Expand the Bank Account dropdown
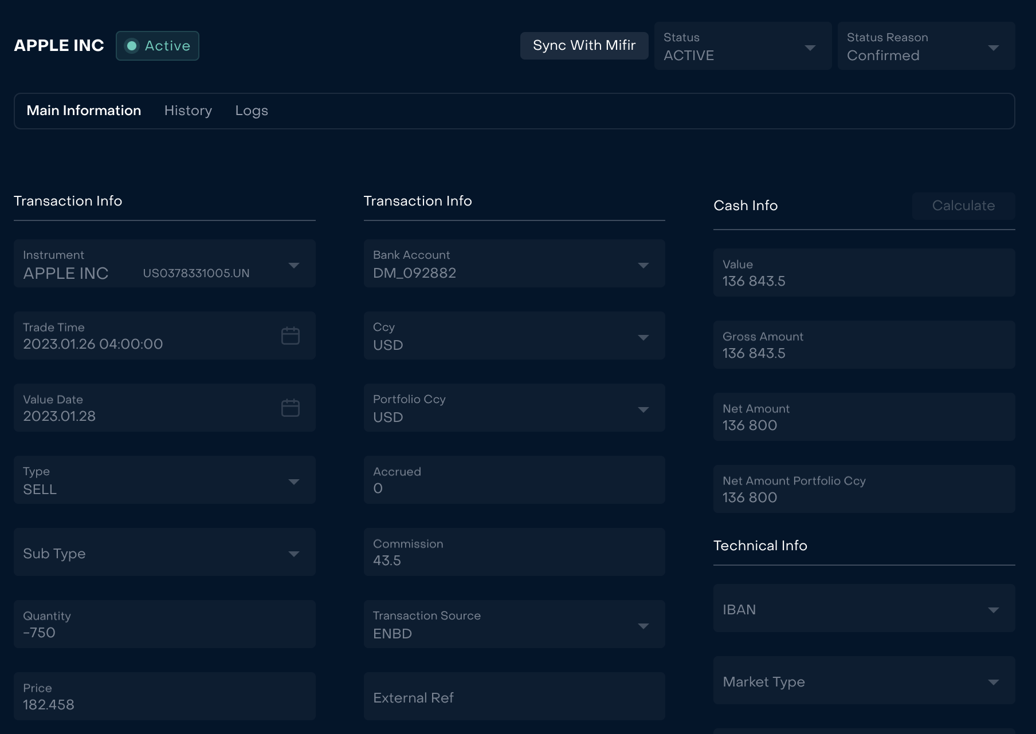Image resolution: width=1036 pixels, height=734 pixels. (515, 263)
